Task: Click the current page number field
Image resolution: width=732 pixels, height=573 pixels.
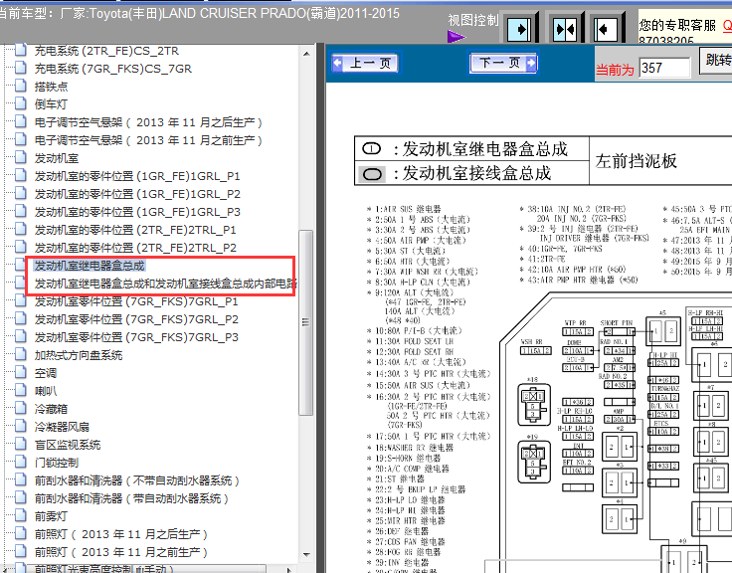Action: 664,68
